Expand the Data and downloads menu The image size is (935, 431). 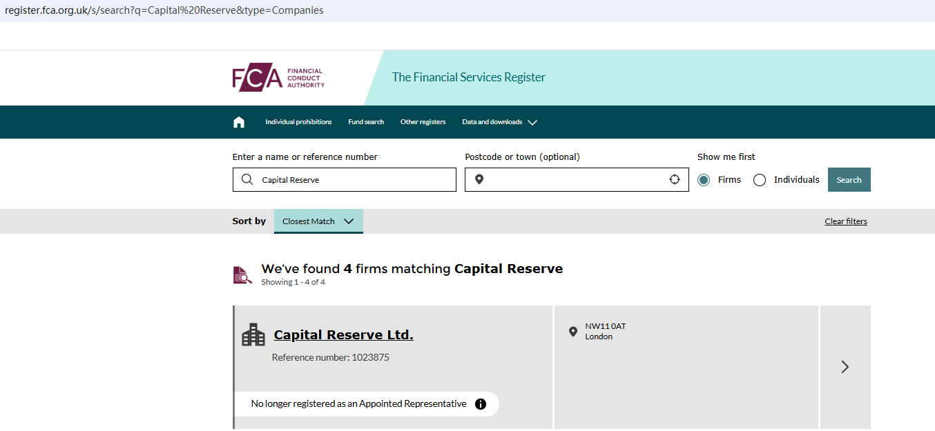coord(499,122)
